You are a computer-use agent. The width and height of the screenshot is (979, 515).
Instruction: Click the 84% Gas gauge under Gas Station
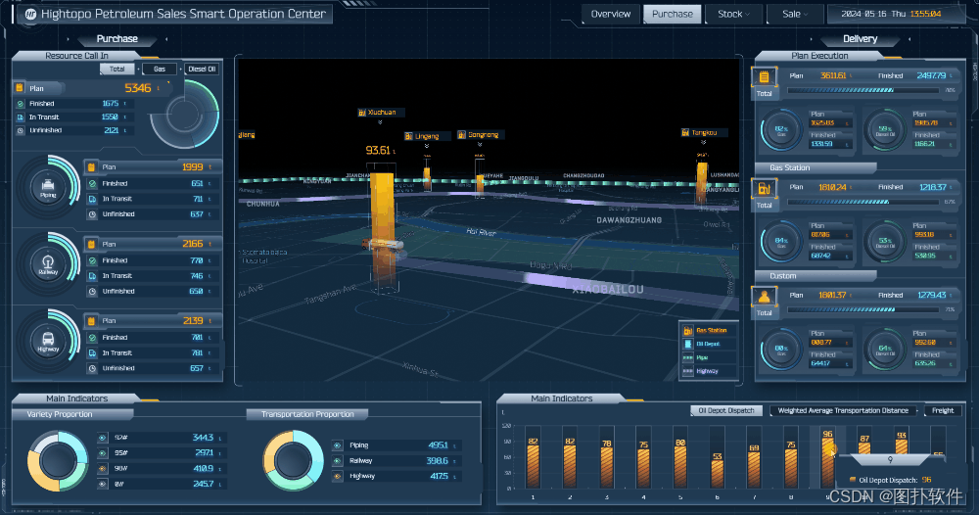pyautogui.click(x=781, y=242)
